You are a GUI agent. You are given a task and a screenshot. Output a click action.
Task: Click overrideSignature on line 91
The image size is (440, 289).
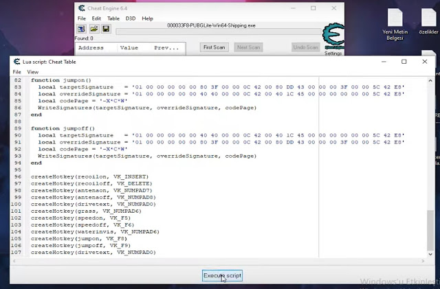pos(90,142)
